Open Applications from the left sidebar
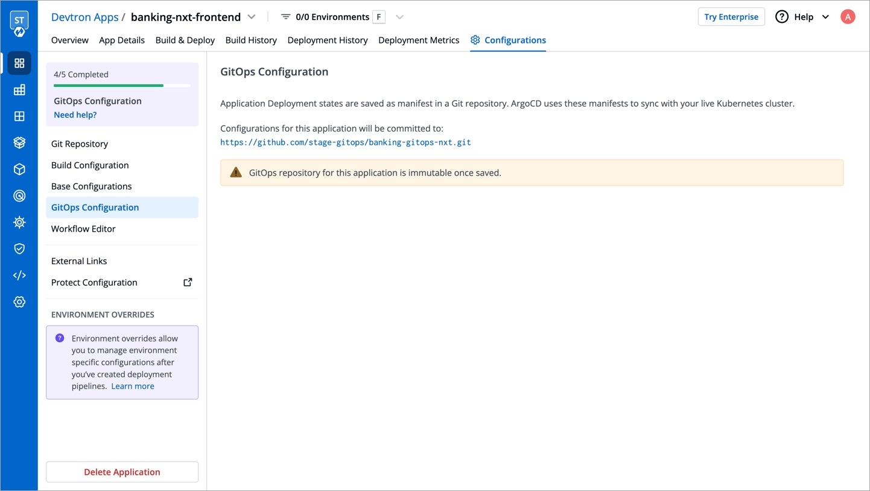The image size is (870, 491). [19, 63]
